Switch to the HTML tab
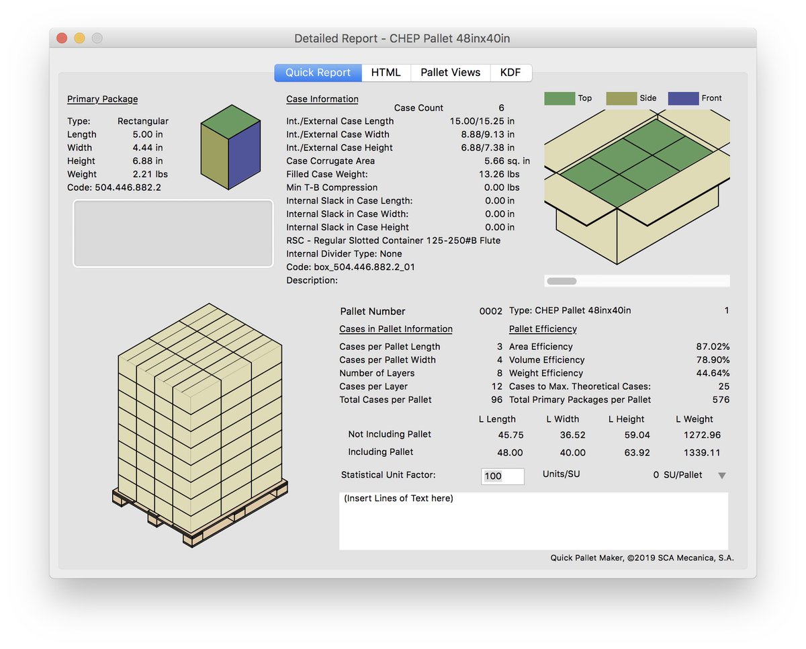The width and height of the screenshot is (806, 649). tap(386, 72)
